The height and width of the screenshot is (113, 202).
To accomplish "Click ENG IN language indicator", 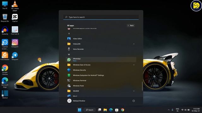I will tap(177, 110).
